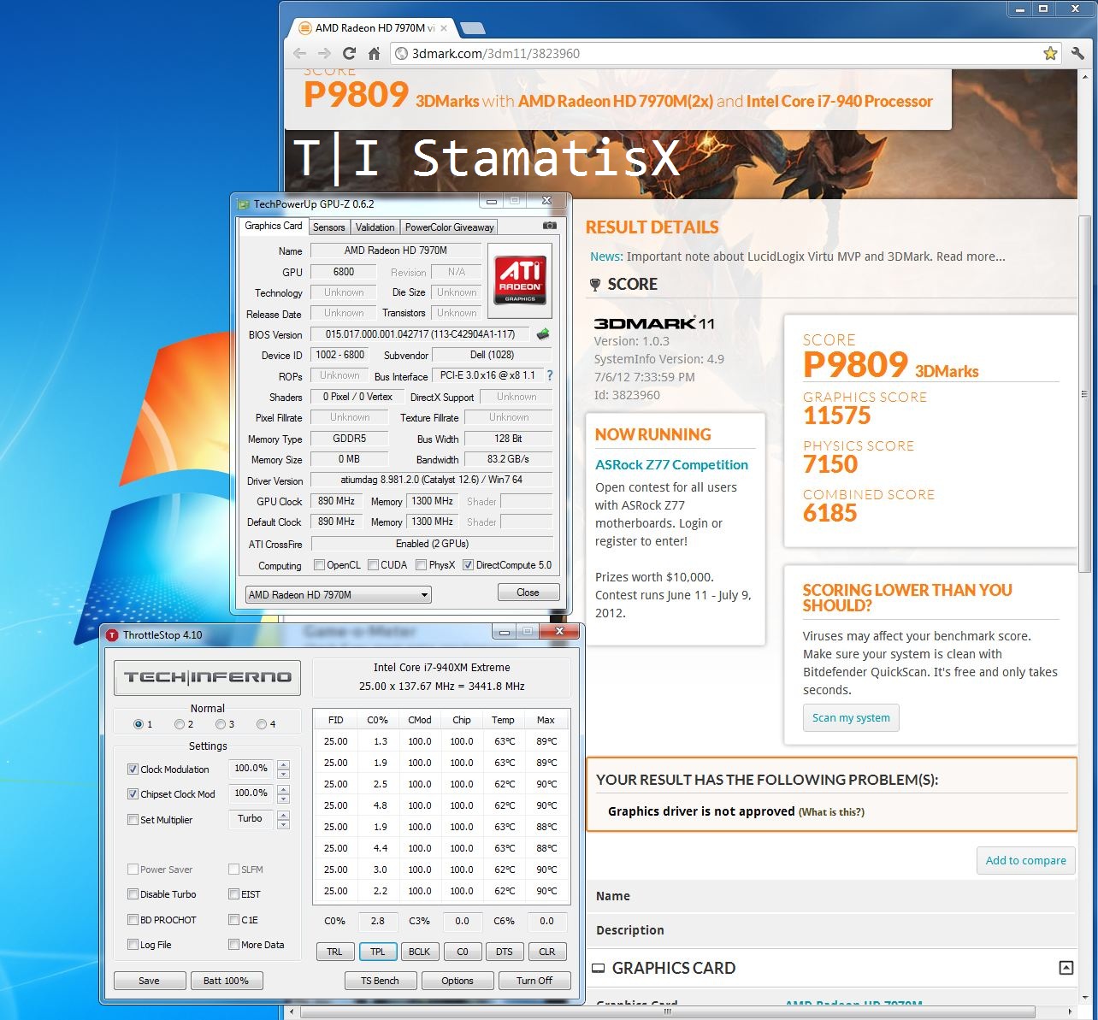Click the TRL button in ThrottleStop
This screenshot has height=1020, width=1098.
click(334, 952)
